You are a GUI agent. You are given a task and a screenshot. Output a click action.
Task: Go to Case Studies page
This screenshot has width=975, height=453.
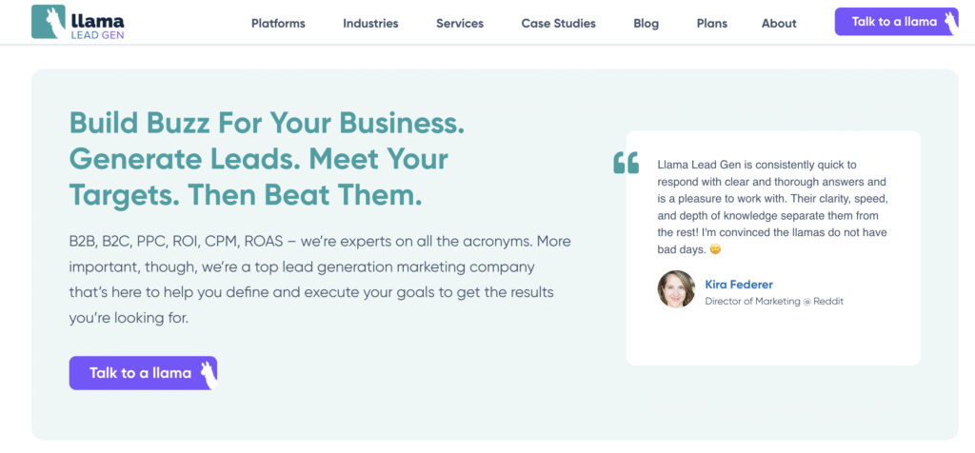pyautogui.click(x=558, y=24)
